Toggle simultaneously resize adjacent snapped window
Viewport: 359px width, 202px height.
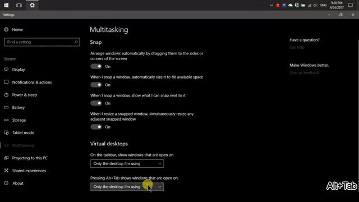click(x=96, y=127)
